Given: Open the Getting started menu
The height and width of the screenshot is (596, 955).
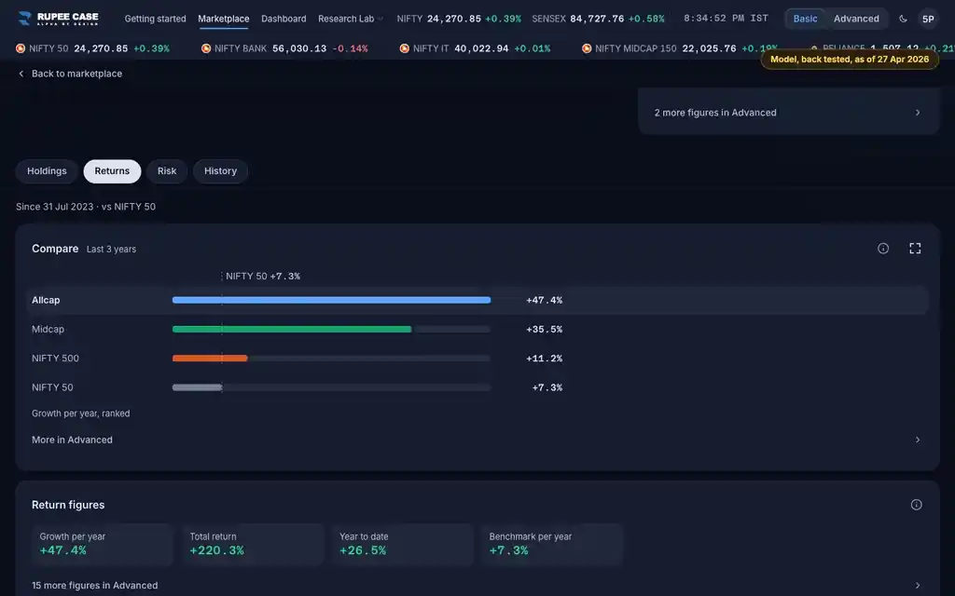Looking at the screenshot, I should pyautogui.click(x=156, y=19).
